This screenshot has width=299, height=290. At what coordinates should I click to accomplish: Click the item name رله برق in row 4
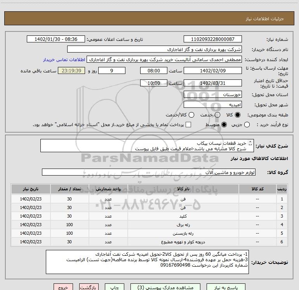click(x=183, y=225)
